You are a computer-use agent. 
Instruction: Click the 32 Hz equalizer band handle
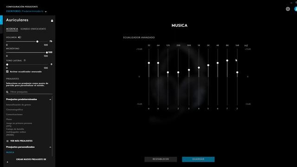[x=149, y=63]
